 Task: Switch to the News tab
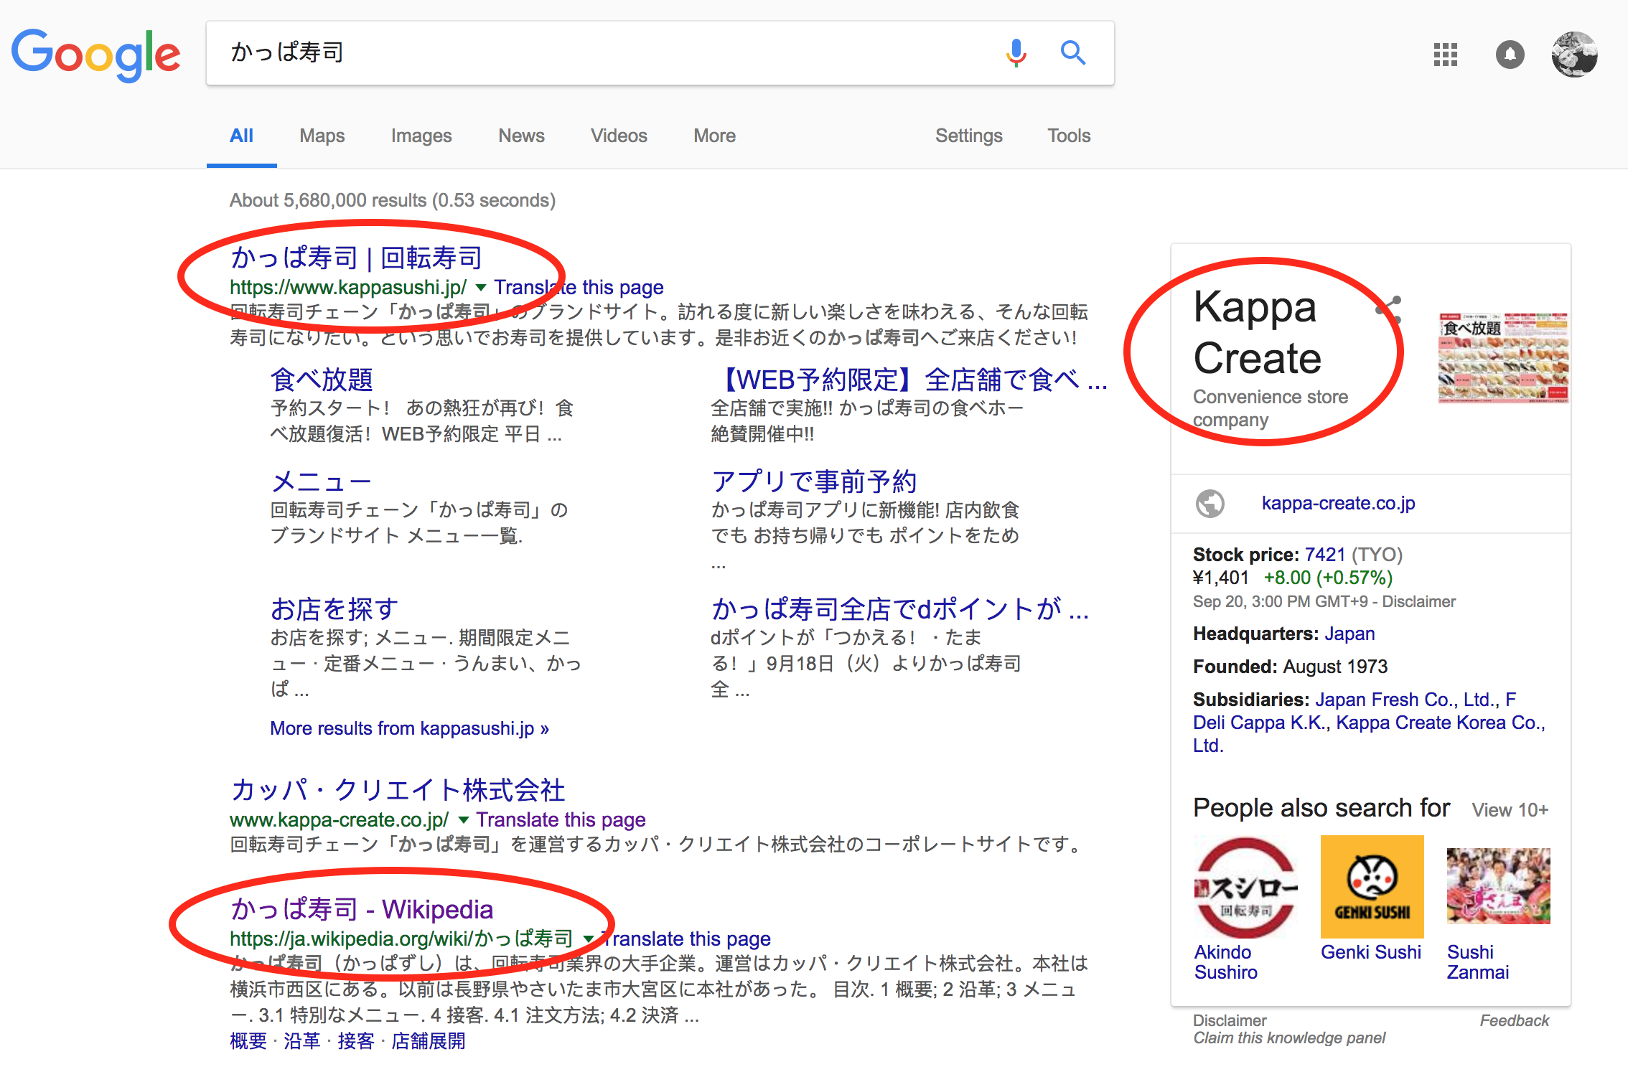[x=521, y=136]
